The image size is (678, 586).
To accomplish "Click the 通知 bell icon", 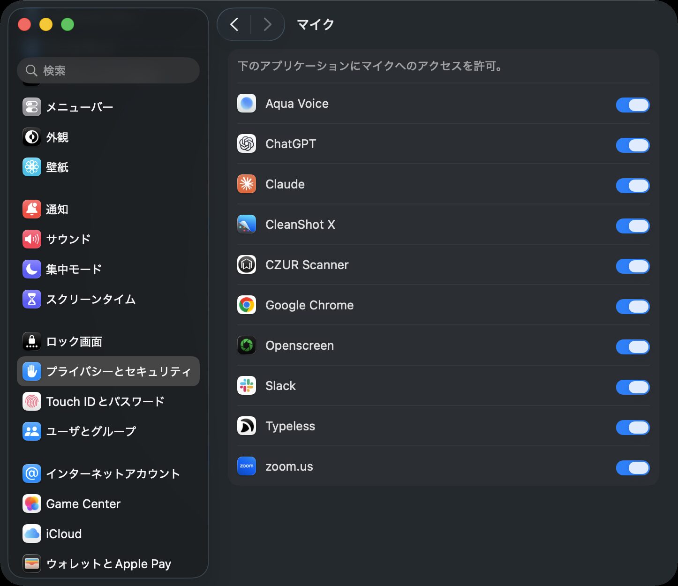I will pos(32,209).
